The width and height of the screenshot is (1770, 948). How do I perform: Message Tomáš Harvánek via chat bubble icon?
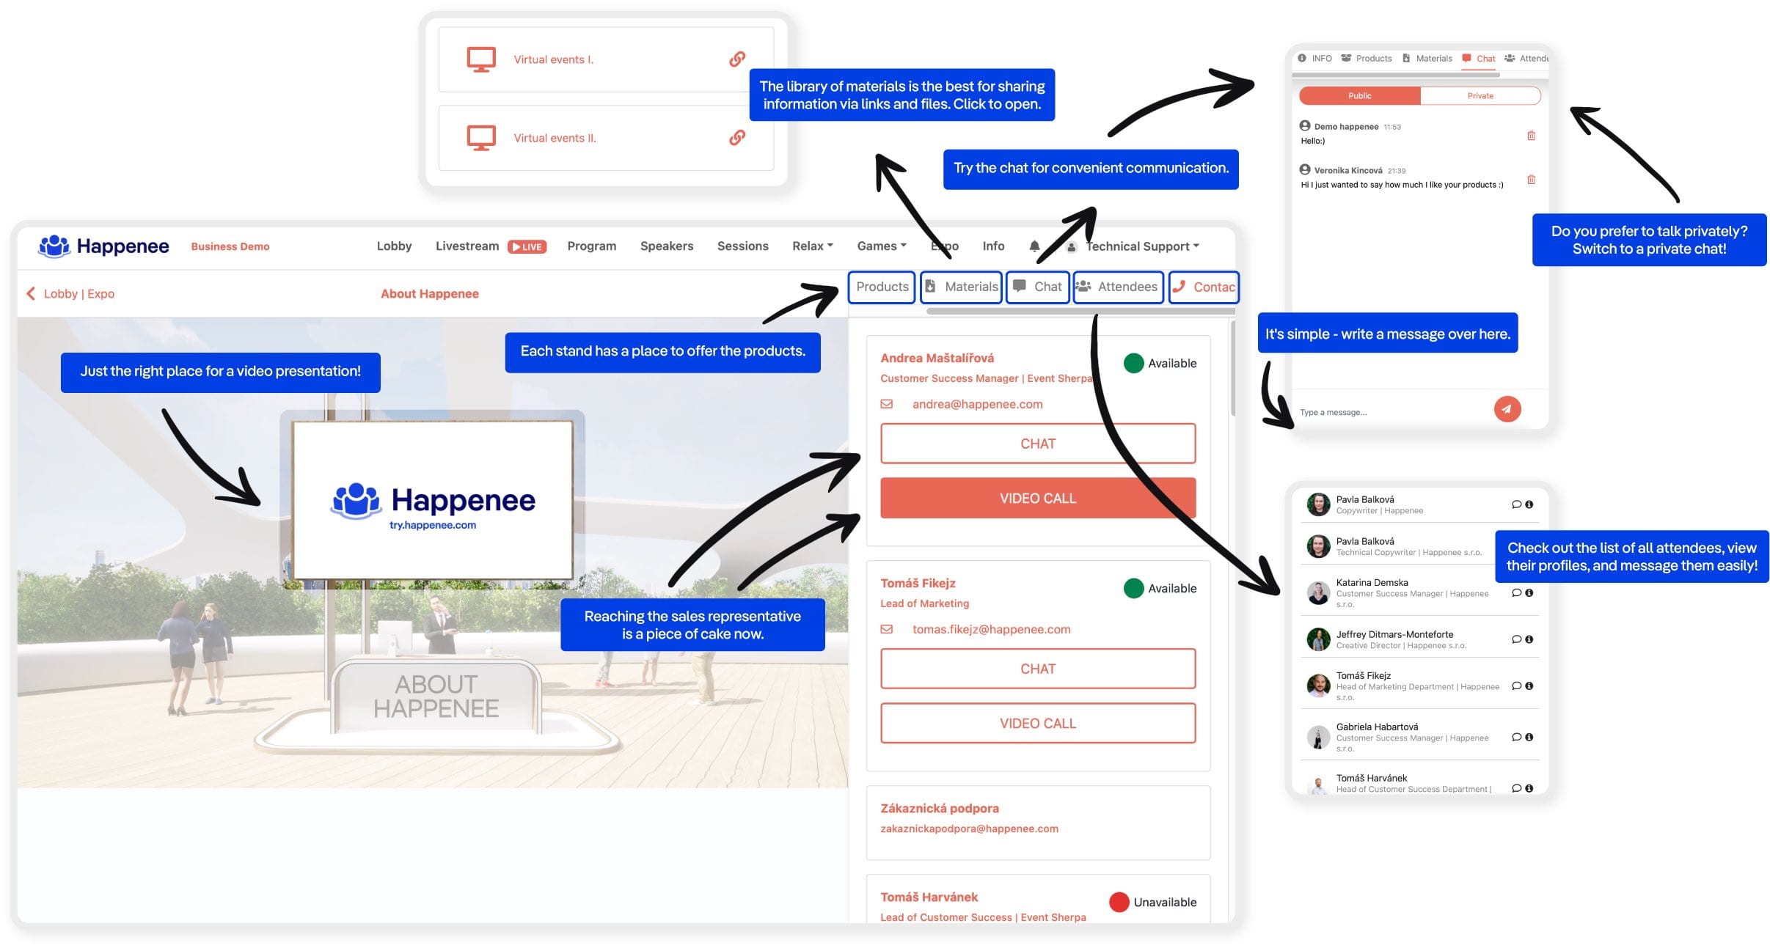(1515, 788)
